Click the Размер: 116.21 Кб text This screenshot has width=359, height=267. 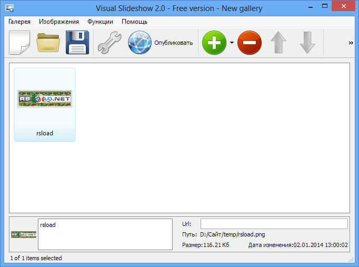pyautogui.click(x=206, y=245)
